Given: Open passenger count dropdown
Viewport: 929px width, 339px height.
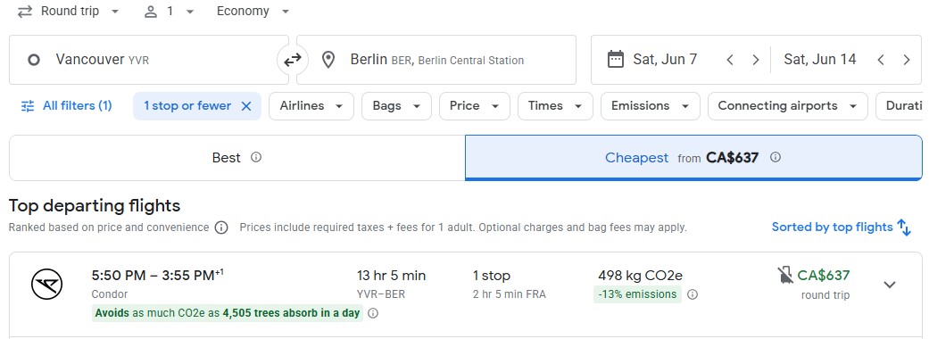Looking at the screenshot, I should pyautogui.click(x=169, y=12).
